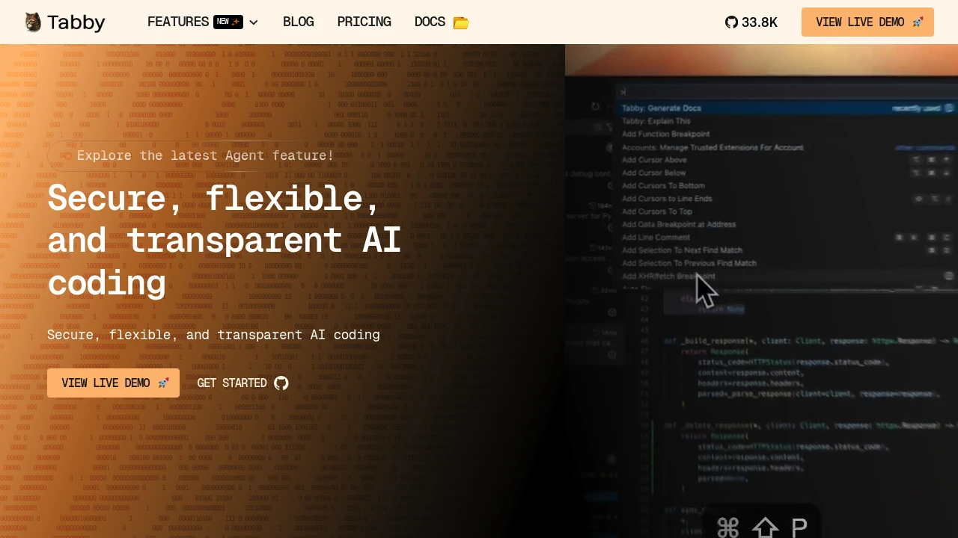Viewport: 958px width, 538px height.
Task: Click the shift arrow icon in video overlay
Action: (x=765, y=528)
